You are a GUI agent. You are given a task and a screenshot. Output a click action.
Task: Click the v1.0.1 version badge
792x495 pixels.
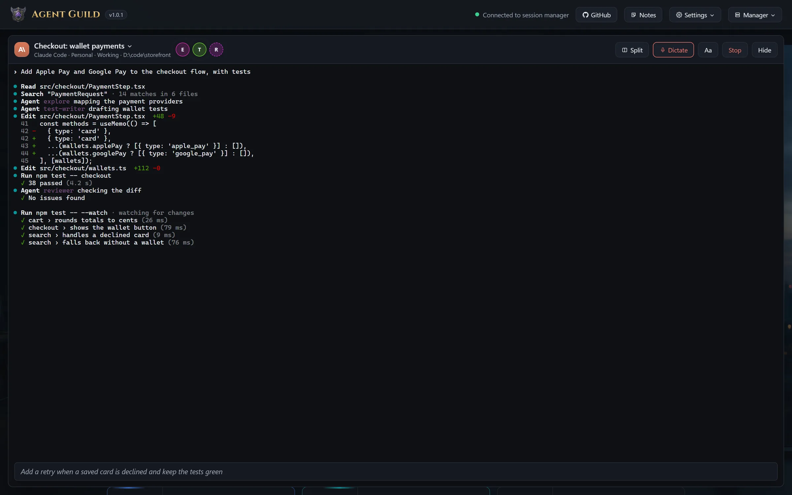(116, 15)
